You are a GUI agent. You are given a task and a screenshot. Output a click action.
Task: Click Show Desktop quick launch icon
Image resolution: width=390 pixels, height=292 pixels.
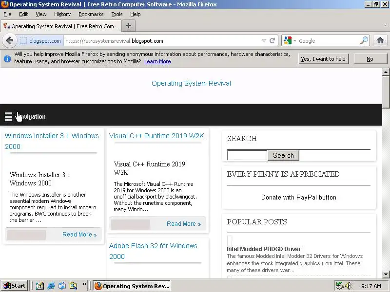[40, 286]
